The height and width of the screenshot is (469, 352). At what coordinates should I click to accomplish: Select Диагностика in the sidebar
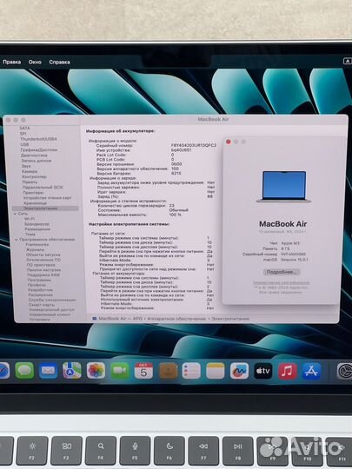(x=34, y=155)
